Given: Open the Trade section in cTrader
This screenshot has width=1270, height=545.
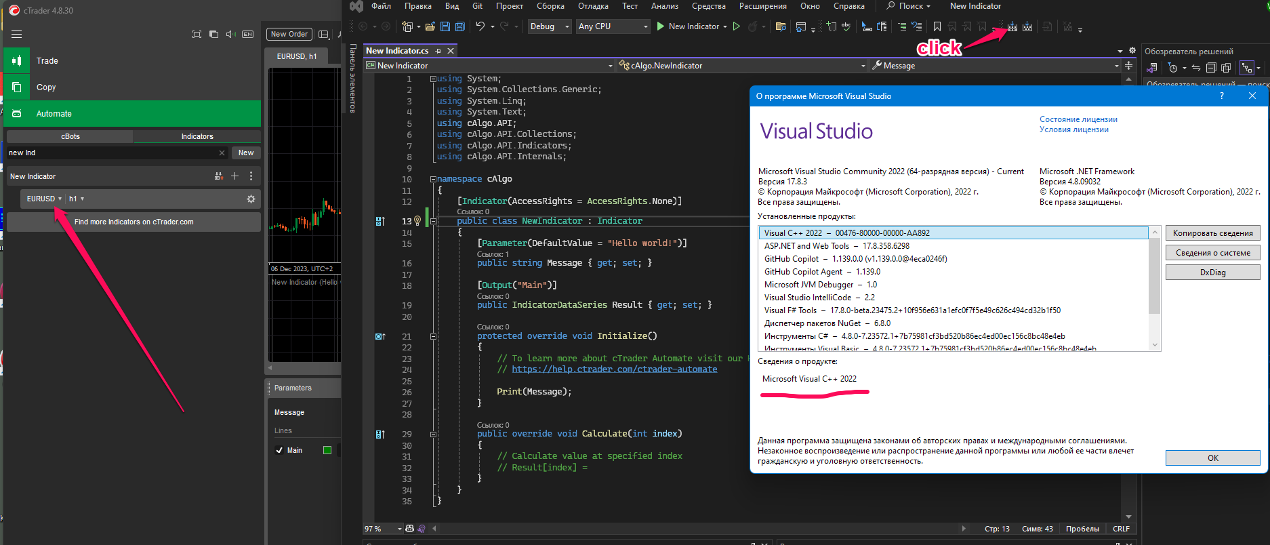Looking at the screenshot, I should click(x=132, y=60).
